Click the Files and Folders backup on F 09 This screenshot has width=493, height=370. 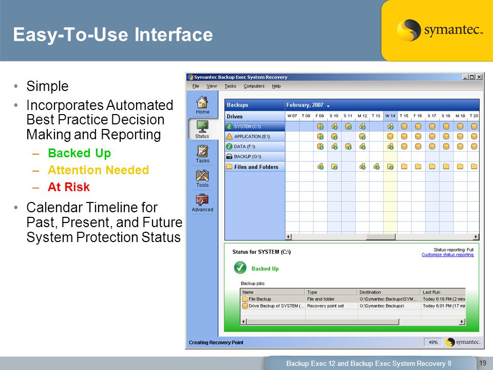pyautogui.click(x=320, y=166)
